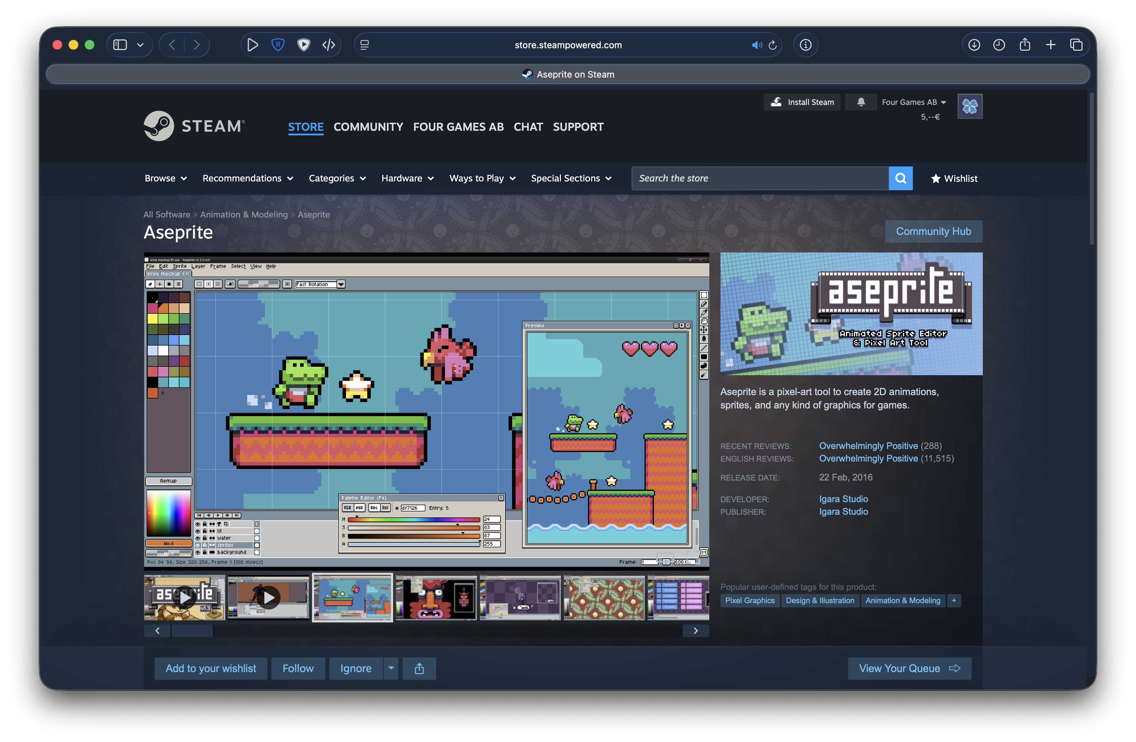The height and width of the screenshot is (742, 1136).
Task: Play the second video thumbnail
Action: pos(268,598)
